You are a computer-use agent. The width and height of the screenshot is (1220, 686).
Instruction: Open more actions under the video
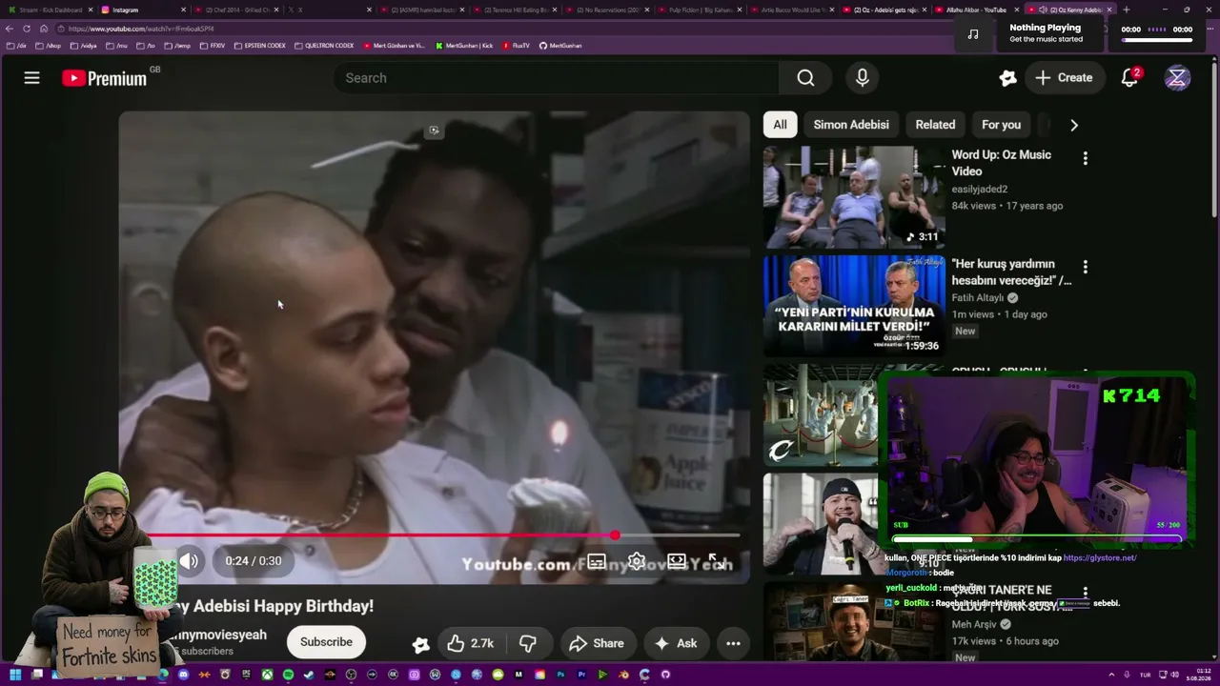coord(733,643)
